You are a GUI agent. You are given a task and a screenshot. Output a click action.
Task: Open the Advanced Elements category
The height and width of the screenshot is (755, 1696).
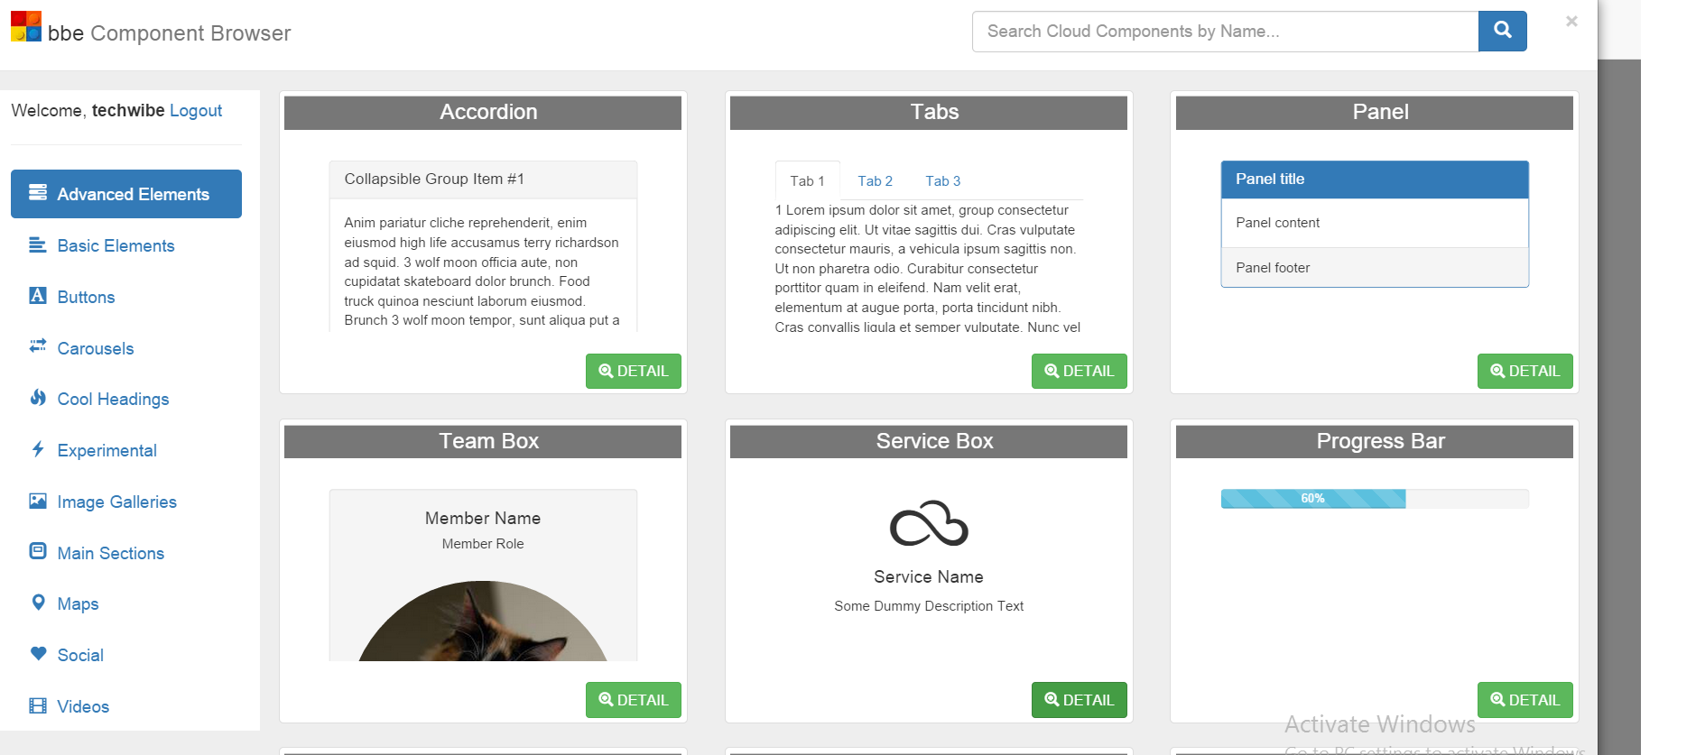126,194
